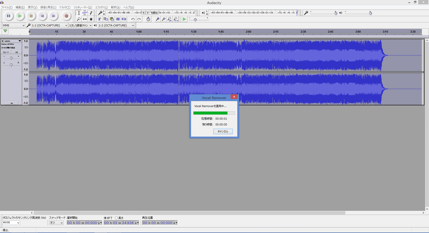Open the 表示 (View) menu
Screen dimensions: 429x233
click(33, 8)
